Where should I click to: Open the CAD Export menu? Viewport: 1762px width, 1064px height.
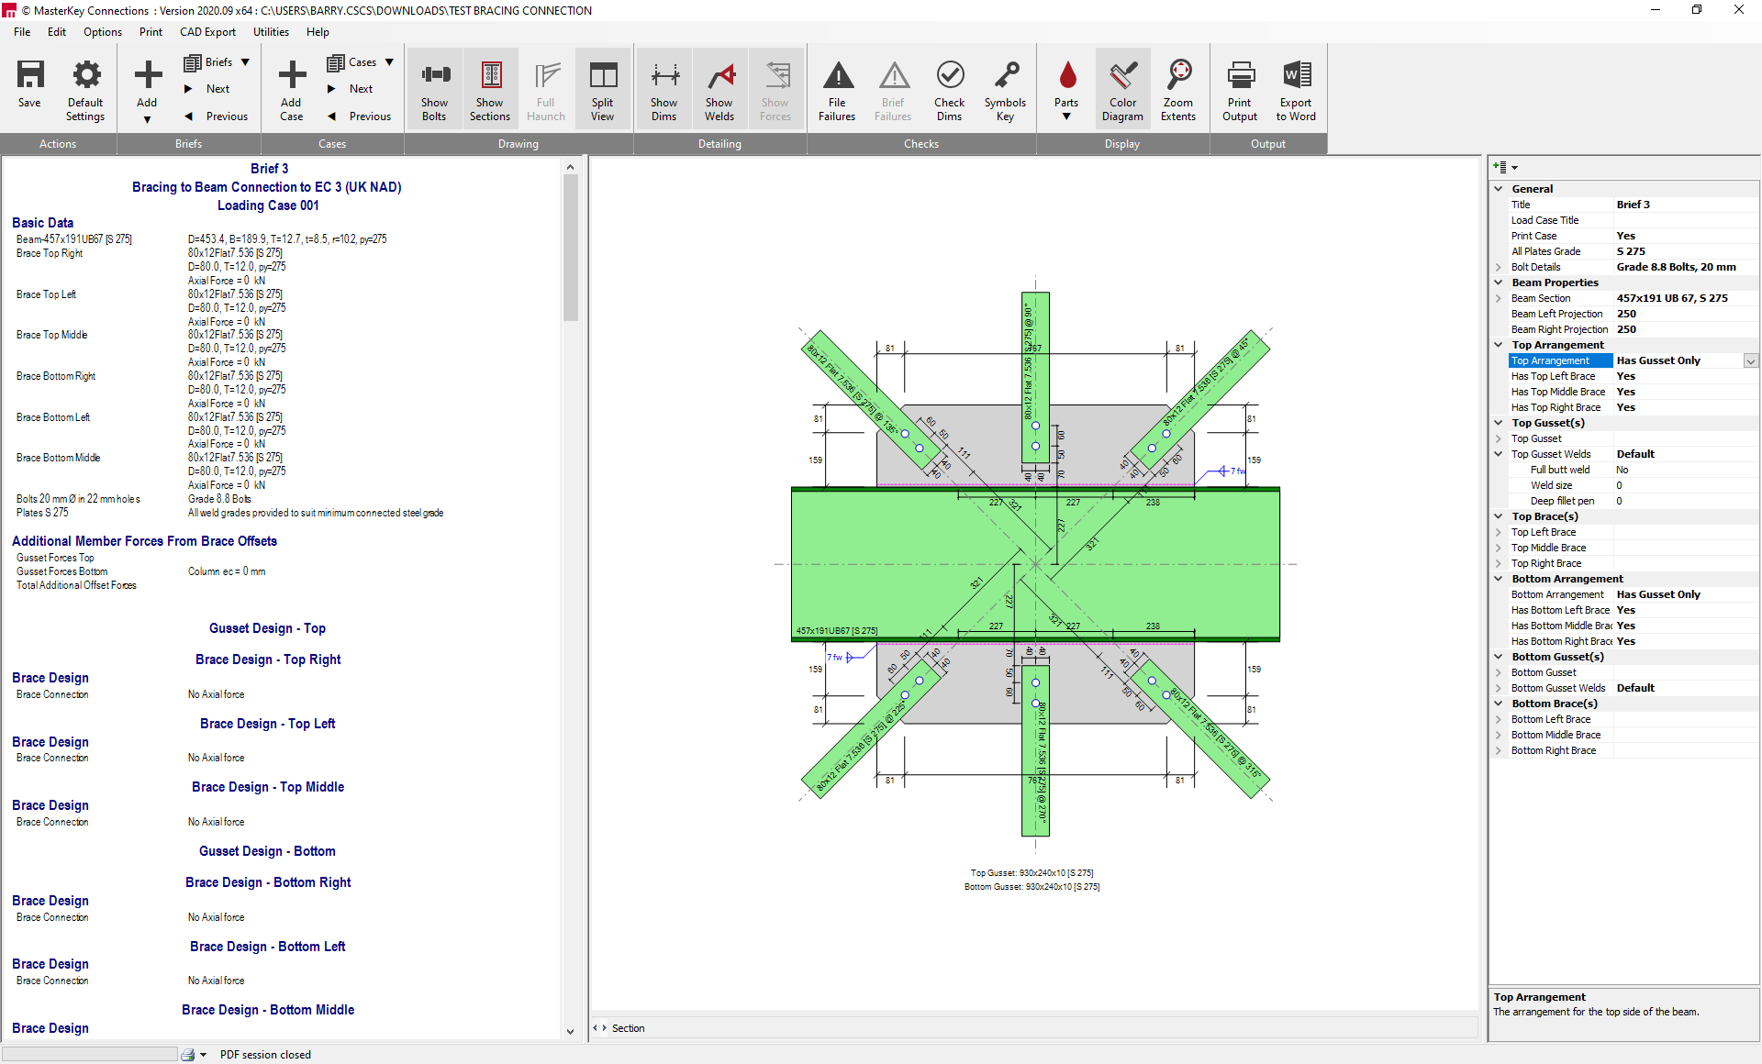click(207, 32)
